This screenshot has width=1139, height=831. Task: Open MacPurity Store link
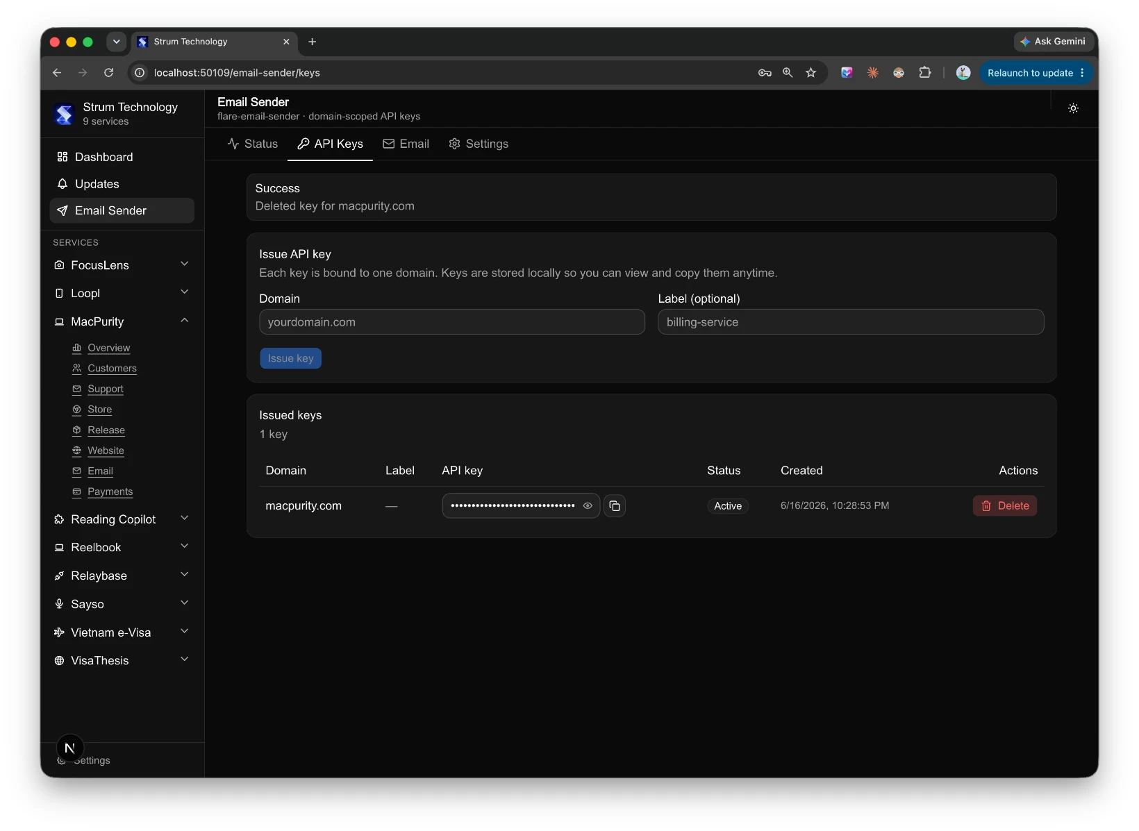(99, 410)
